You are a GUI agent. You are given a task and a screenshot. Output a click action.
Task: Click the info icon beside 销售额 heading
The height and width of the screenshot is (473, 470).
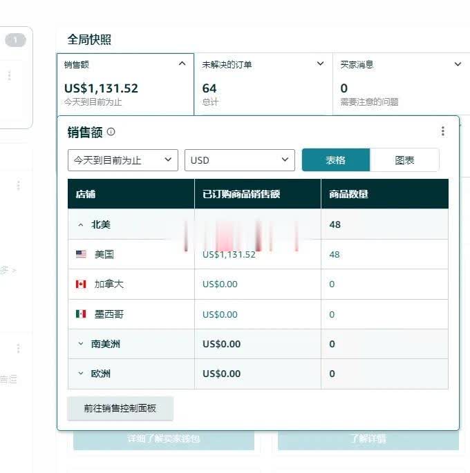[x=111, y=132]
